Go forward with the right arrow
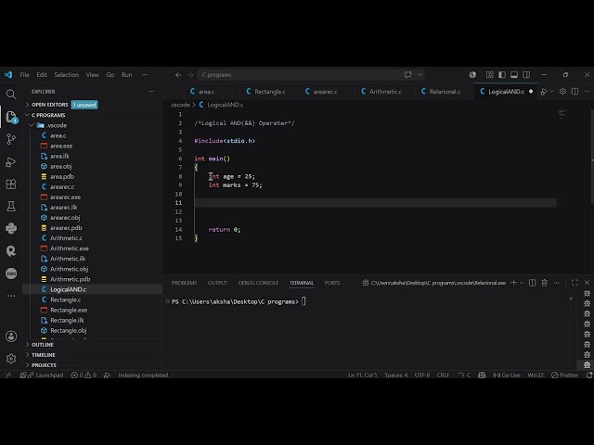594x445 pixels. click(x=190, y=75)
